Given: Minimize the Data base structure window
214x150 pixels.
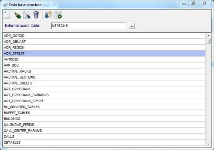Looking at the screenshot, I should [184, 4].
